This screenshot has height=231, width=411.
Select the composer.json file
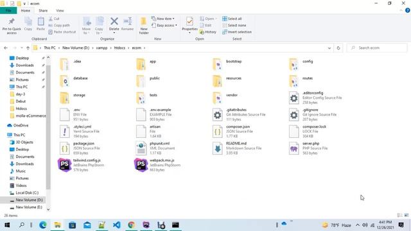coord(232,132)
